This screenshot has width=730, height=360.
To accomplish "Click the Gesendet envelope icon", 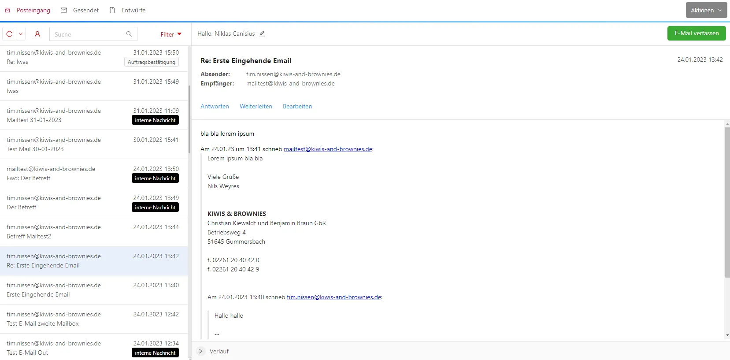I will tap(64, 10).
